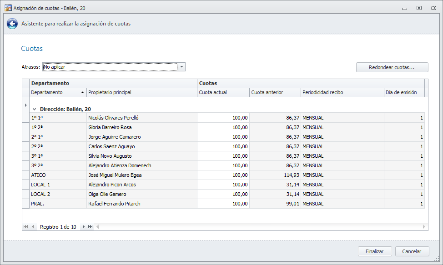443x265 pixels.
Task: Edit Cuota actual for LOCAL 1
Action: [223, 185]
